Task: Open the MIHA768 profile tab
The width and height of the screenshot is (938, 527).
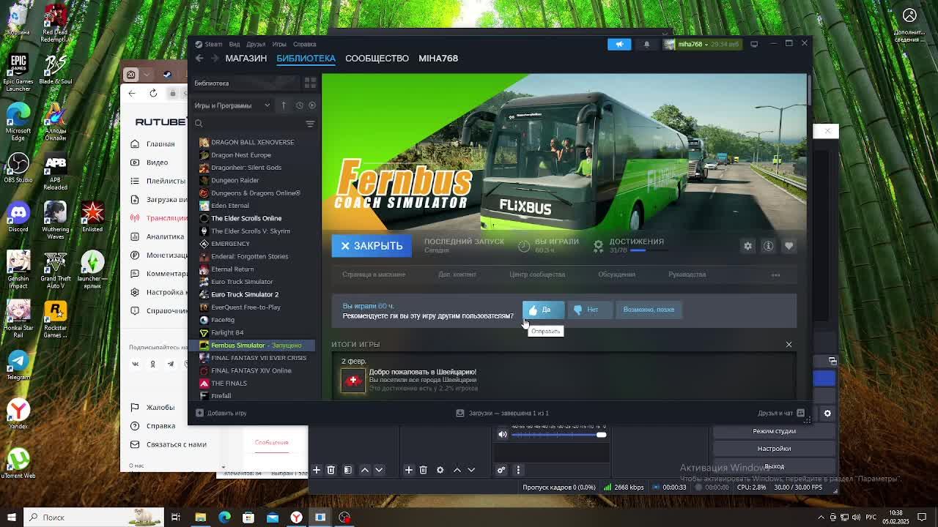Action: (x=438, y=58)
